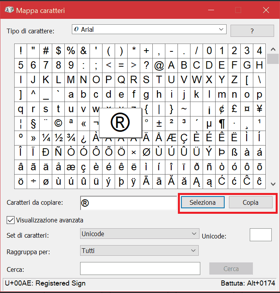This screenshot has width=280, height=293.
Task: Choose the one-half ½ fraction character
Action: 58,138
